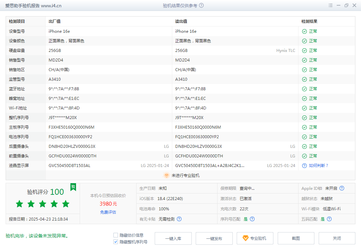The image size is (361, 250).
Task: Click the 正常 check icon in 销售型号 row
Action: coord(304,60)
